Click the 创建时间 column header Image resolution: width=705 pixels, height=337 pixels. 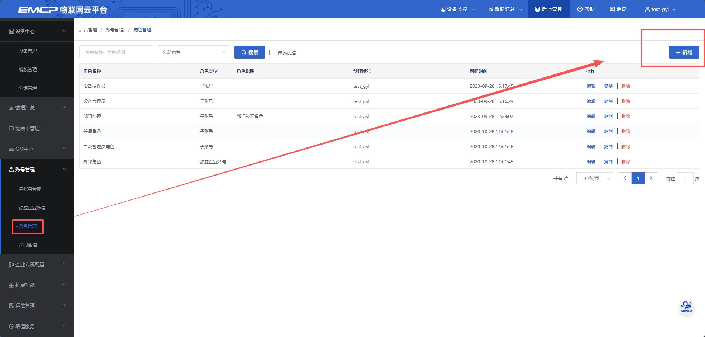click(479, 71)
